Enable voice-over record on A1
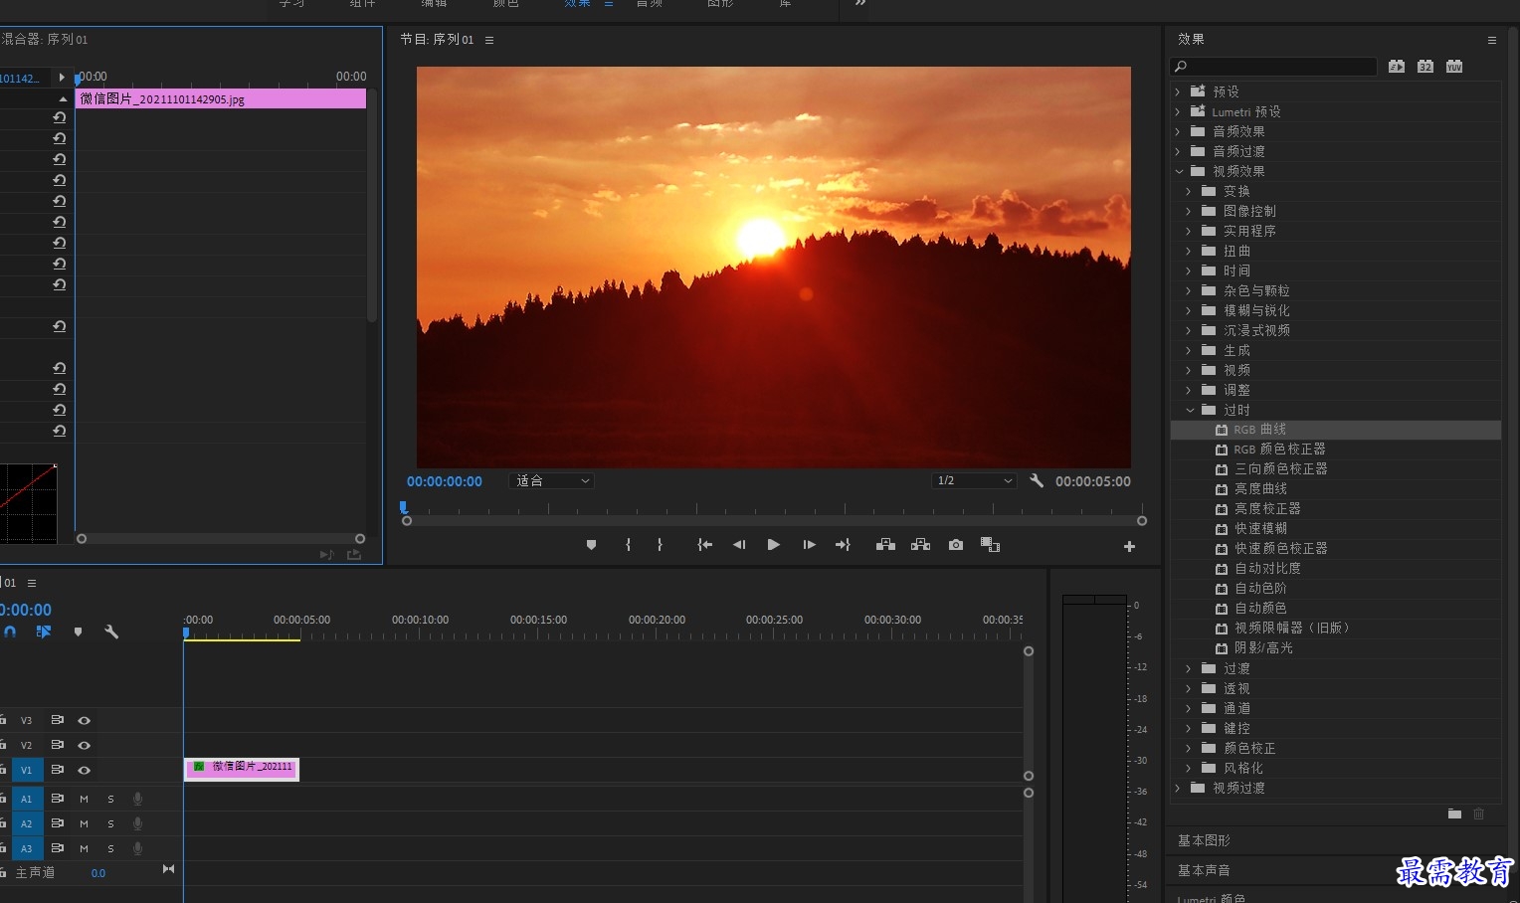The height and width of the screenshot is (903, 1520). [x=138, y=799]
